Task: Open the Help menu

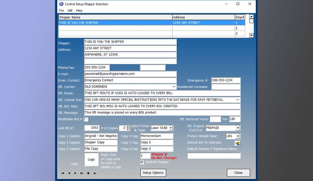Action: tap(79, 10)
